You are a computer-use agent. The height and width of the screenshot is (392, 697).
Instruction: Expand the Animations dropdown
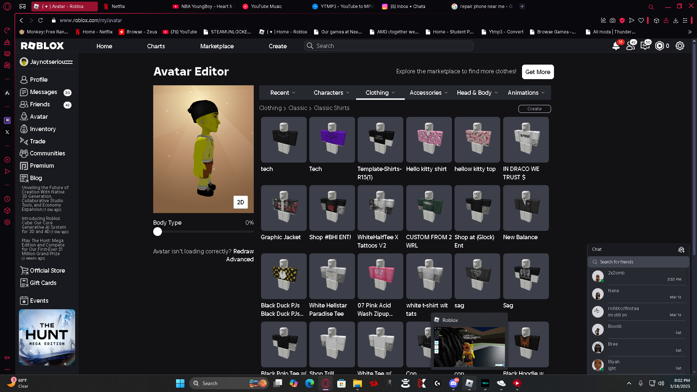526,93
